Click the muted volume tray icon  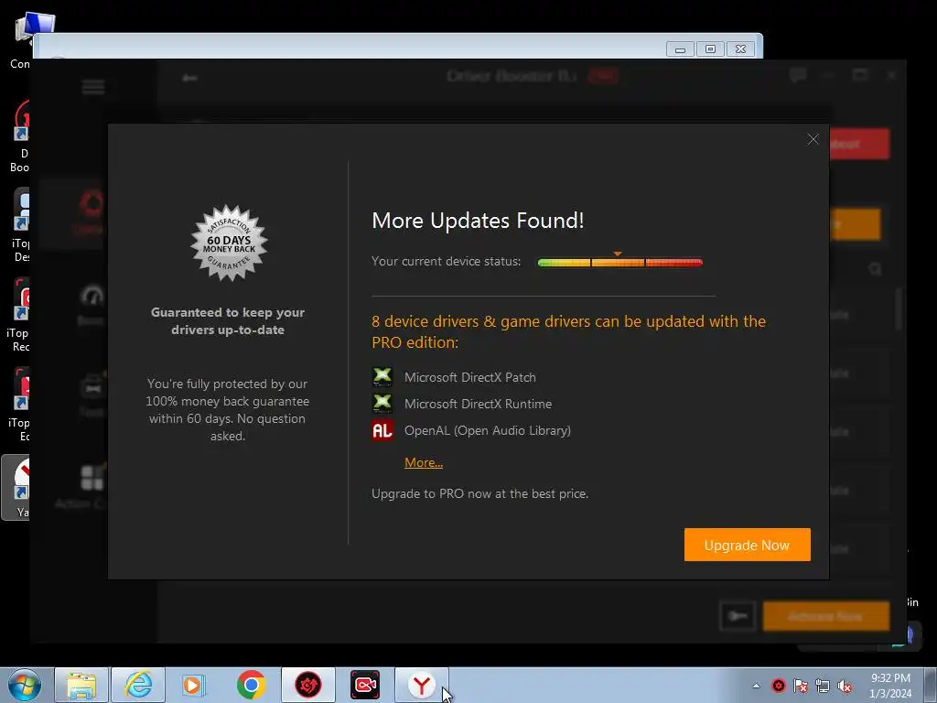point(845,686)
